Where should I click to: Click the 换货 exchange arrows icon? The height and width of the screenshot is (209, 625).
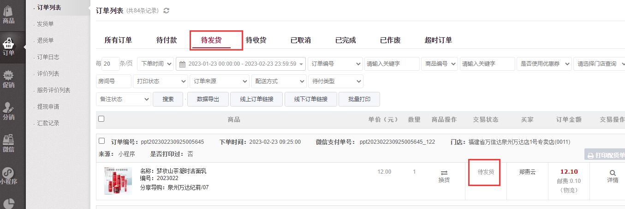(x=444, y=173)
